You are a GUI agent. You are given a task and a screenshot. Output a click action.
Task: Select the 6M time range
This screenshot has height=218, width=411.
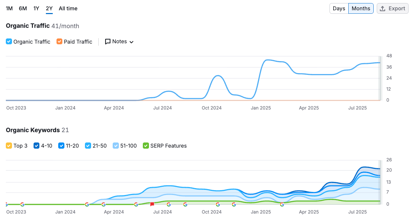[22, 8]
